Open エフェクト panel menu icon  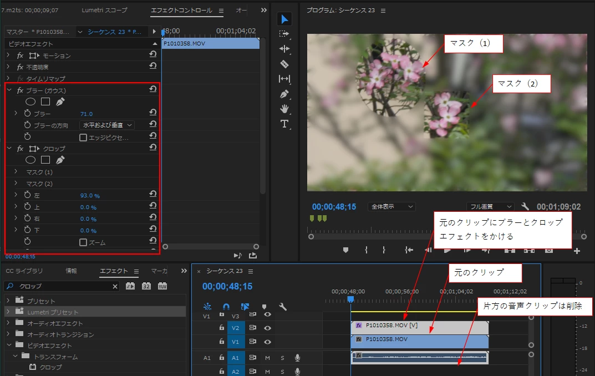(136, 271)
